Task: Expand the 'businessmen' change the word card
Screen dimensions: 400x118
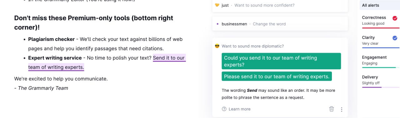Action: [x=280, y=24]
